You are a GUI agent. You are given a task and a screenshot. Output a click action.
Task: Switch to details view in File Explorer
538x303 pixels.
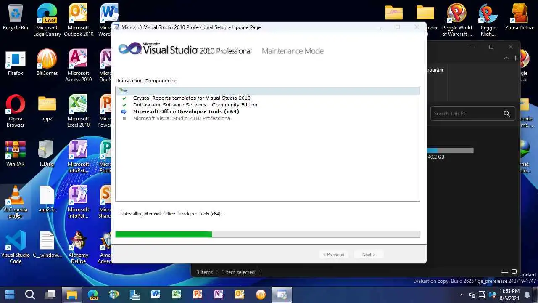click(505, 272)
